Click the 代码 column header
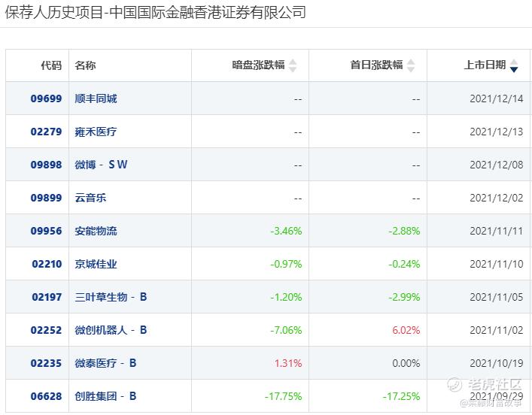 point(51,65)
